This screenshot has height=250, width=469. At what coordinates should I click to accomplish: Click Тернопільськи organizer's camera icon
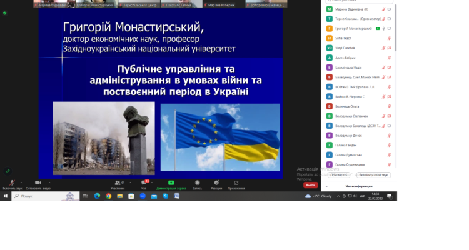click(x=390, y=19)
